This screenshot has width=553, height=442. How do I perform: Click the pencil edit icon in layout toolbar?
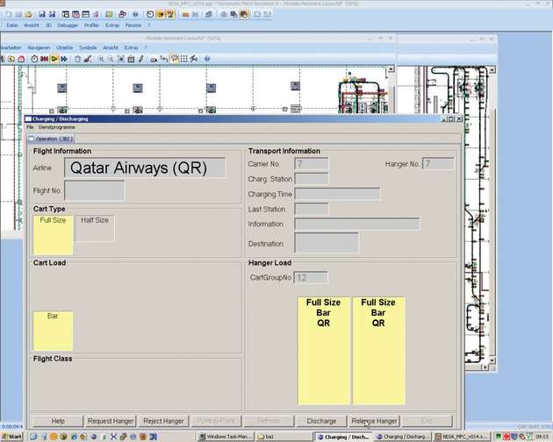(x=141, y=60)
